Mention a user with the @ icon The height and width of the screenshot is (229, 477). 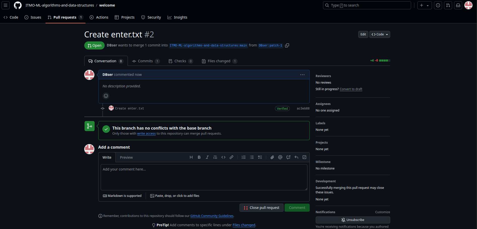coord(280,157)
